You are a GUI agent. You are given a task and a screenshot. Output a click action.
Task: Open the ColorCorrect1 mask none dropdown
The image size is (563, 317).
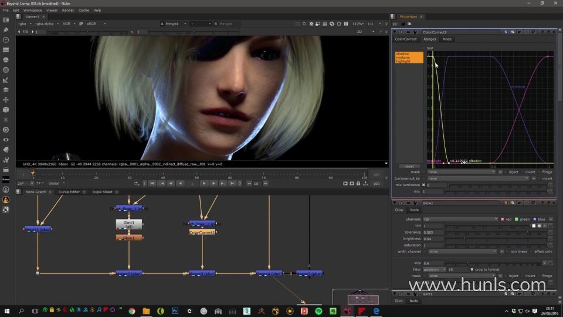(x=461, y=172)
